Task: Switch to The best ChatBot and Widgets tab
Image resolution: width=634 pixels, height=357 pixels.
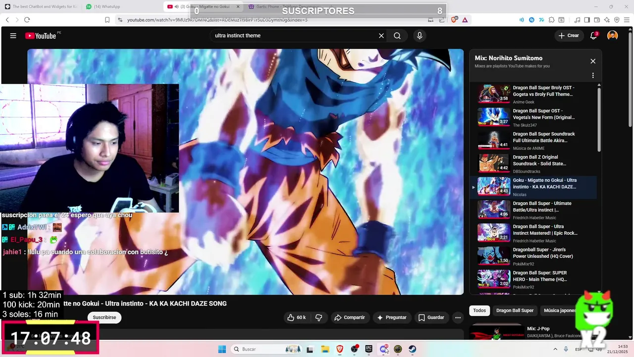Action: [41, 6]
